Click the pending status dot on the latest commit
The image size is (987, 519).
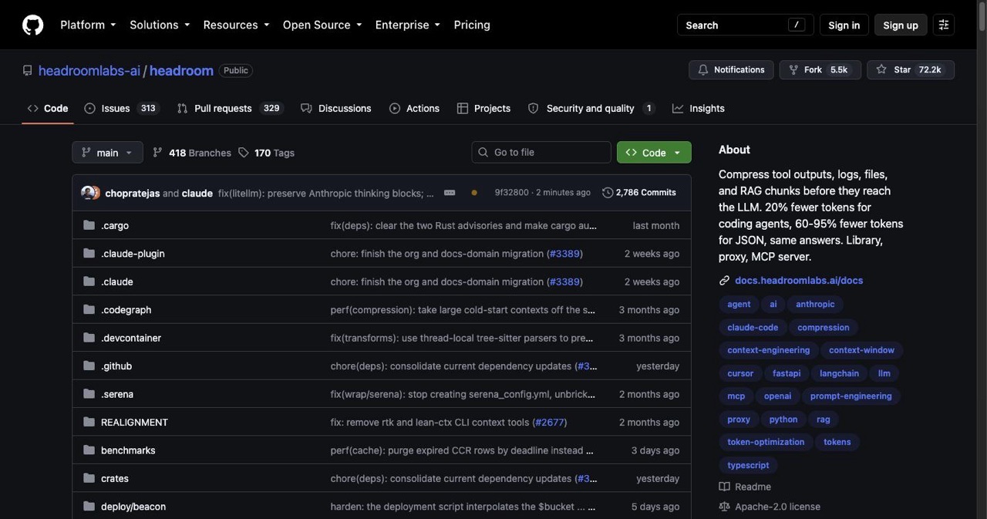(474, 193)
